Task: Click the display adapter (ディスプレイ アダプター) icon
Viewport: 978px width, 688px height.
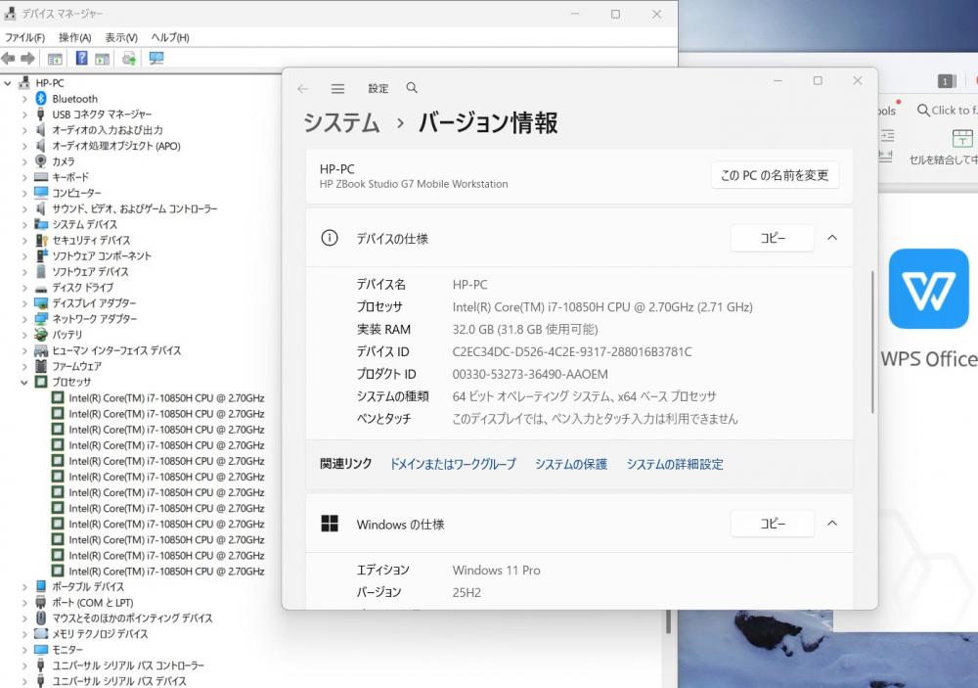Action: click(x=41, y=302)
